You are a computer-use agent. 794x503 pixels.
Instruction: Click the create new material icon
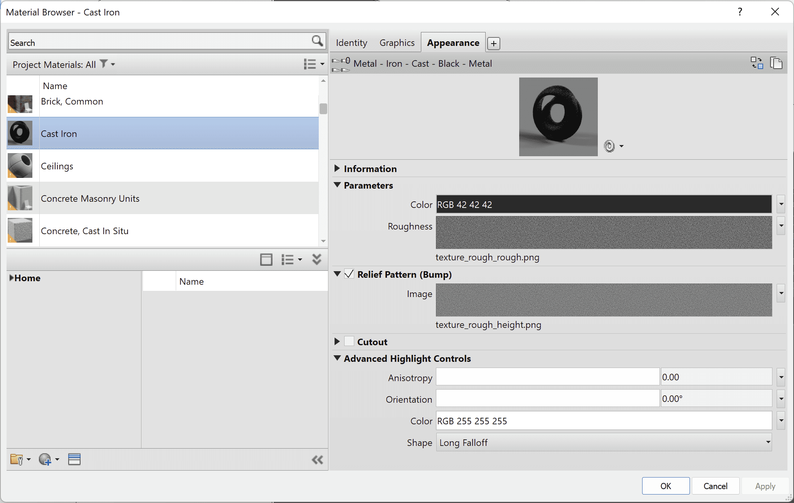45,459
